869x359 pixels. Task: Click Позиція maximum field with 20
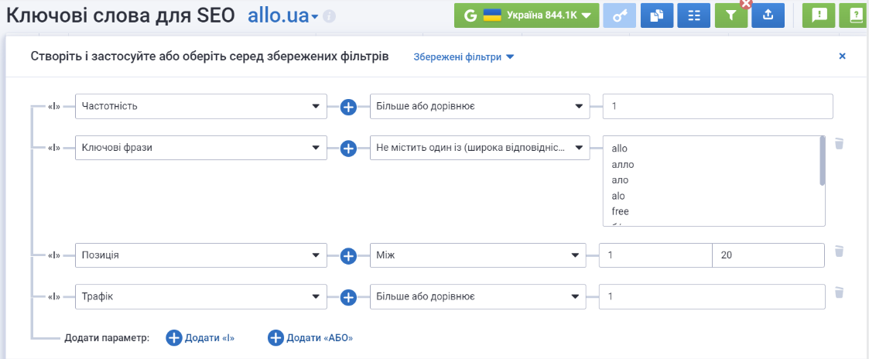768,255
